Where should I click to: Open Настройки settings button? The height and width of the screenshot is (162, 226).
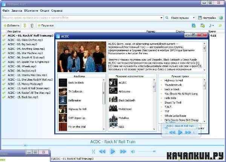click(x=207, y=18)
